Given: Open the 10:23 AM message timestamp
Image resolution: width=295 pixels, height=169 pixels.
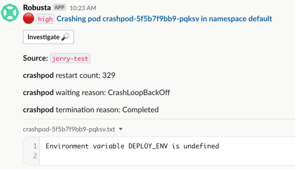Looking at the screenshot, I should click(83, 8).
